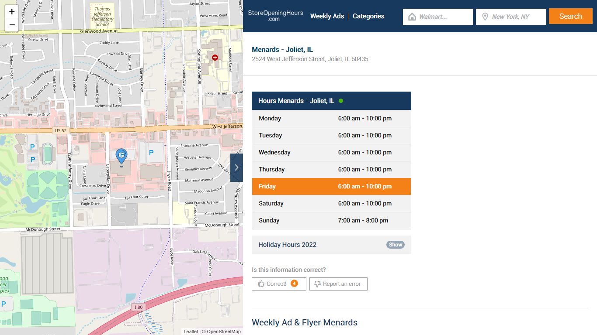Click the McDonough Street label at the map's left side

pyautogui.click(x=43, y=229)
